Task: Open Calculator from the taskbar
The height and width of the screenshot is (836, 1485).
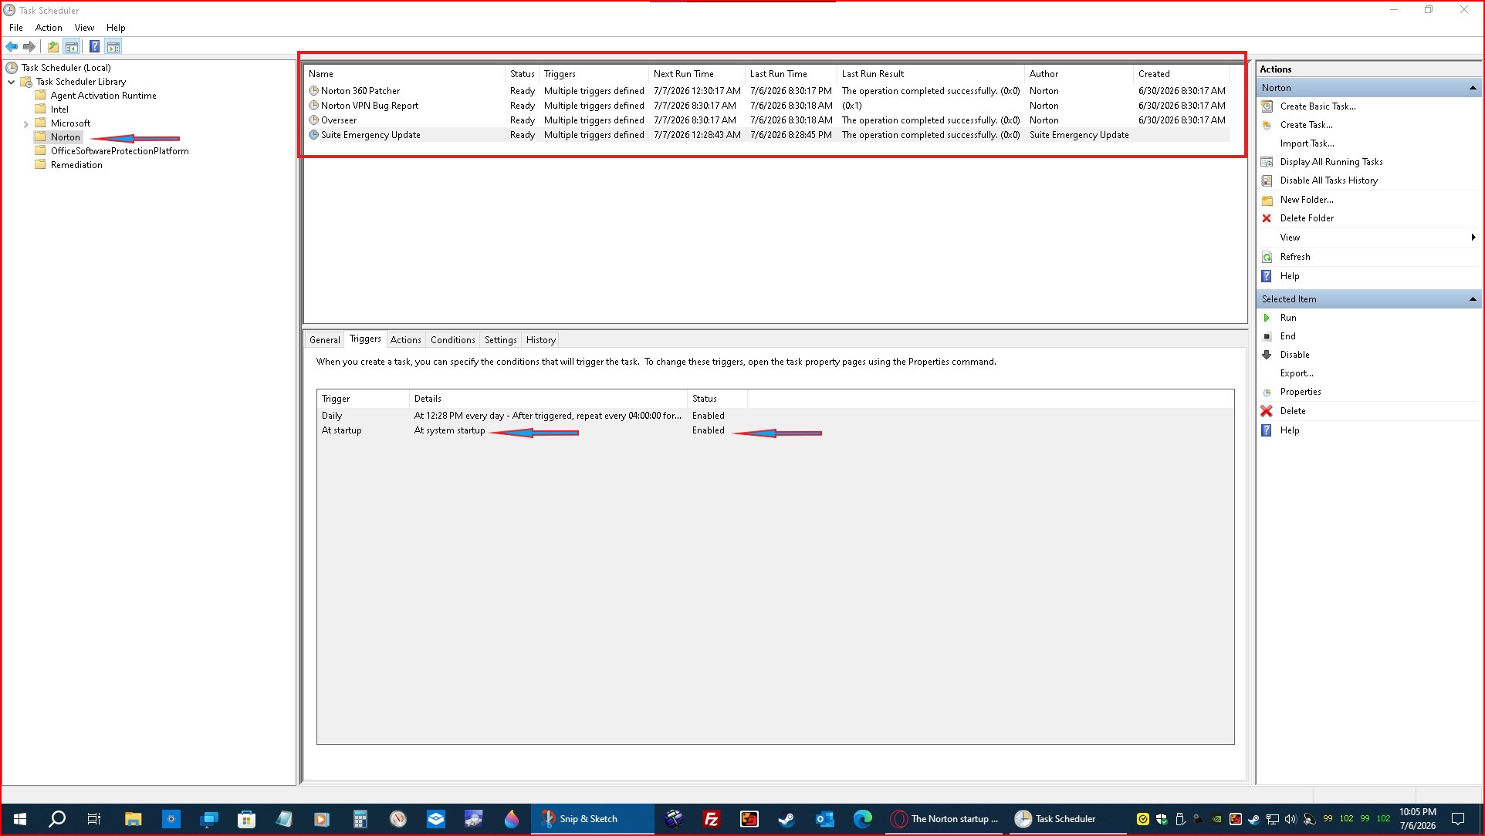Action: [x=360, y=819]
